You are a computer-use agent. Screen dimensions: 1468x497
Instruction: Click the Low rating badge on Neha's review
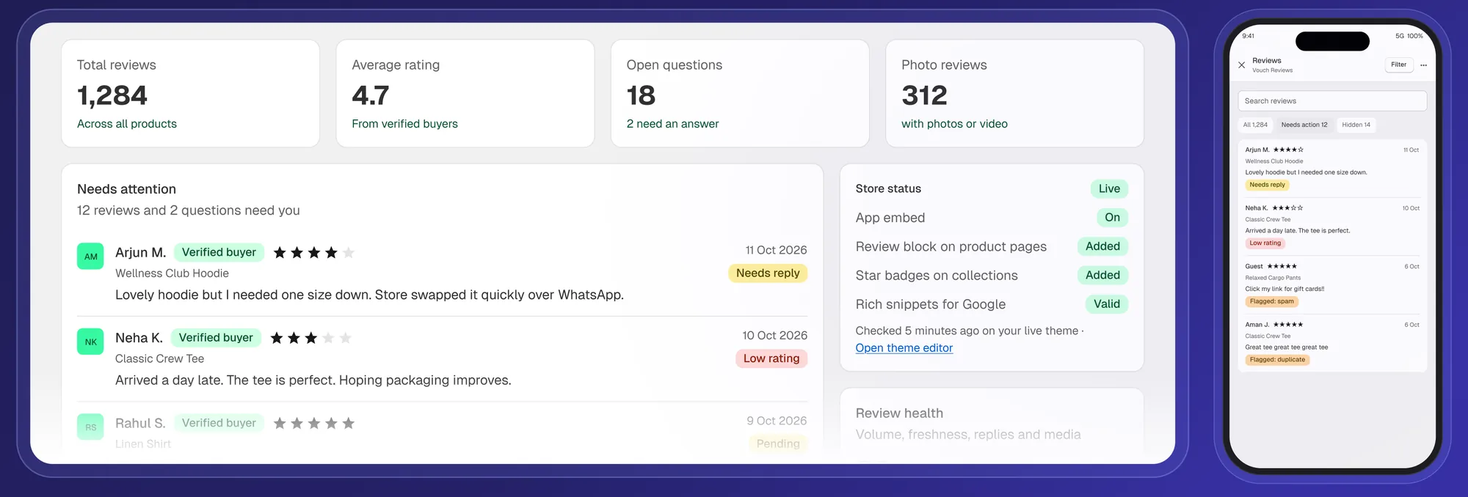pyautogui.click(x=771, y=358)
